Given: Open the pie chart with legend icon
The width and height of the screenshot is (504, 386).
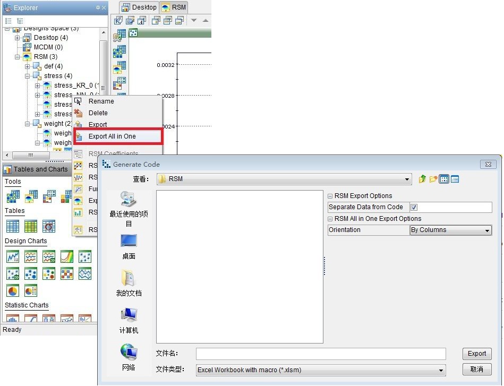Looking at the screenshot, I should tap(31, 291).
